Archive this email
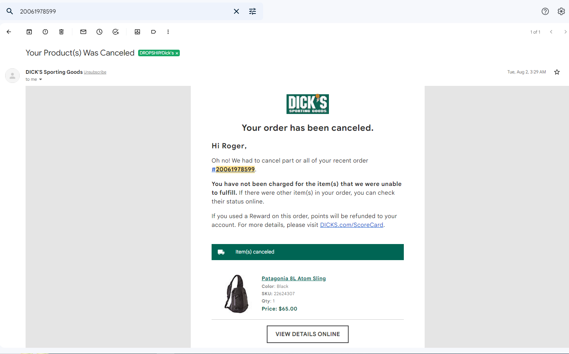Viewport: 569px width, 354px height. click(x=29, y=32)
